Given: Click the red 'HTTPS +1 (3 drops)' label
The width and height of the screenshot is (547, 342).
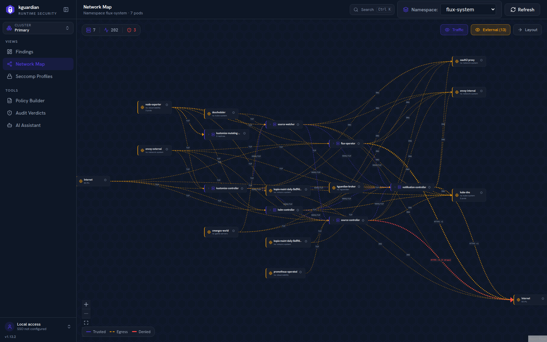Looking at the screenshot, I should [441, 260].
